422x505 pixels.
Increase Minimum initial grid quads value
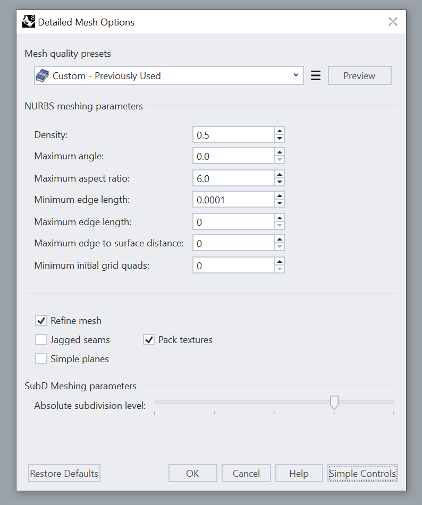(x=280, y=261)
